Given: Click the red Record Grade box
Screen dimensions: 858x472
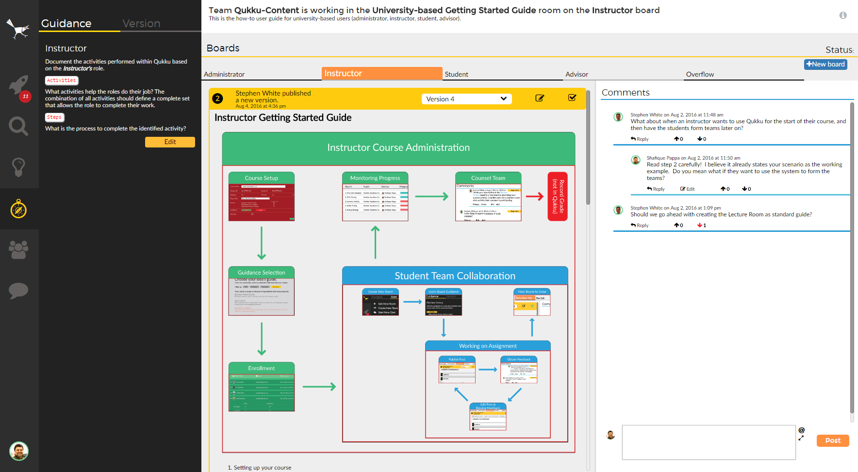Looking at the screenshot, I should pos(558,196).
